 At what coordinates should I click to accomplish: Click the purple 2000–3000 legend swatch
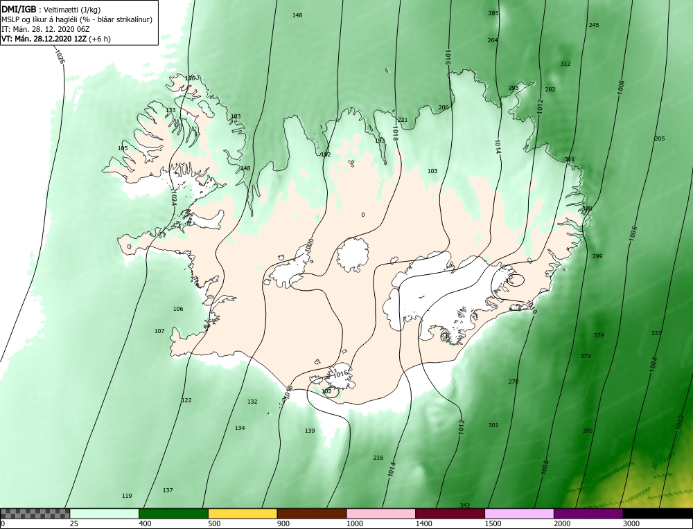588,514
